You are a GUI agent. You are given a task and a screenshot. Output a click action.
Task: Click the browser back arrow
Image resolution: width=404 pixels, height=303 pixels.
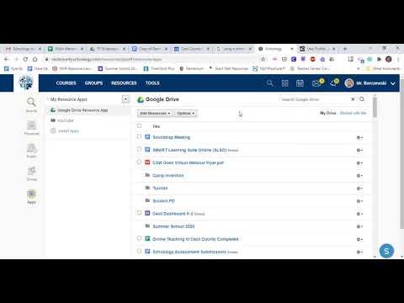(7, 59)
